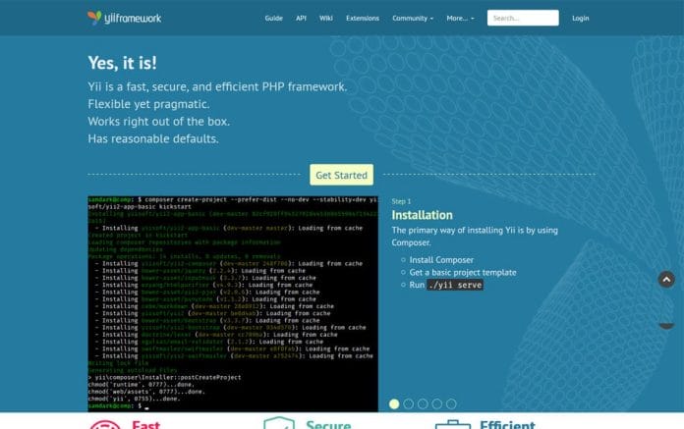
Task: Open Extensions in the top navigation
Action: point(363,18)
